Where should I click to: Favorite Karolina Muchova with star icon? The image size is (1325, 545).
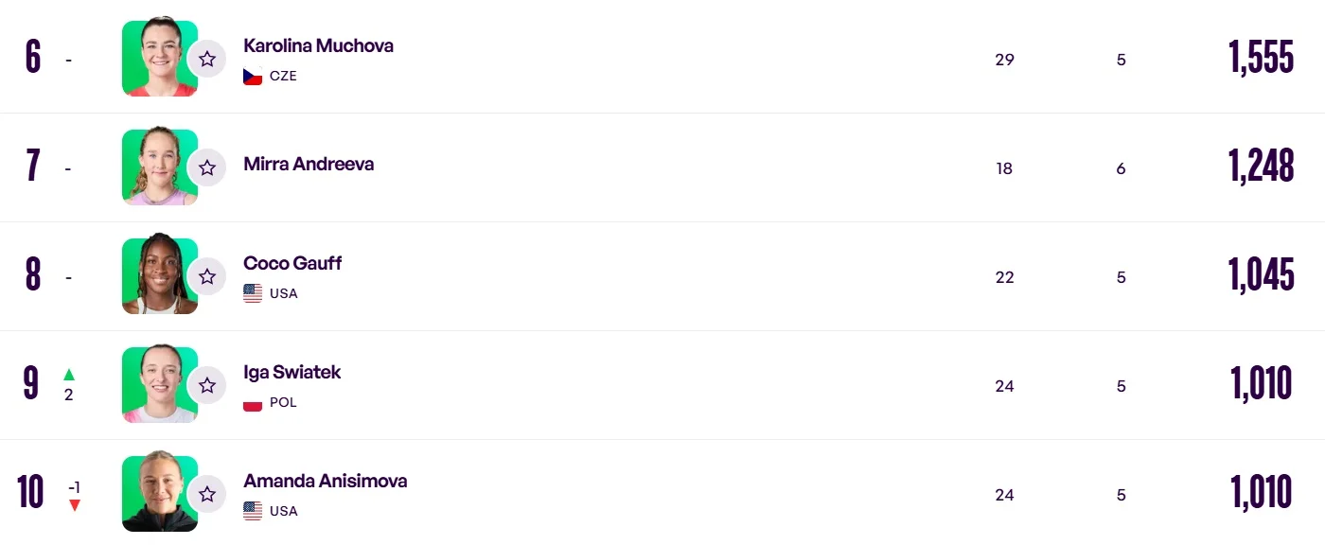pyautogui.click(x=206, y=59)
